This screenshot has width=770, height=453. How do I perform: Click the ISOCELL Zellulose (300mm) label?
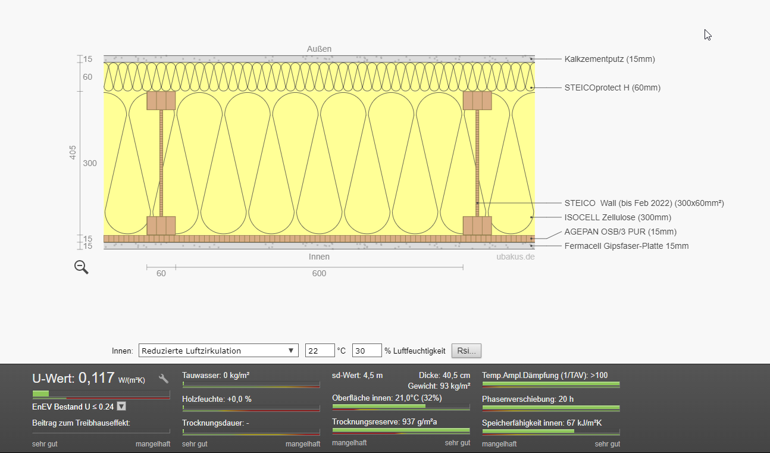(618, 217)
